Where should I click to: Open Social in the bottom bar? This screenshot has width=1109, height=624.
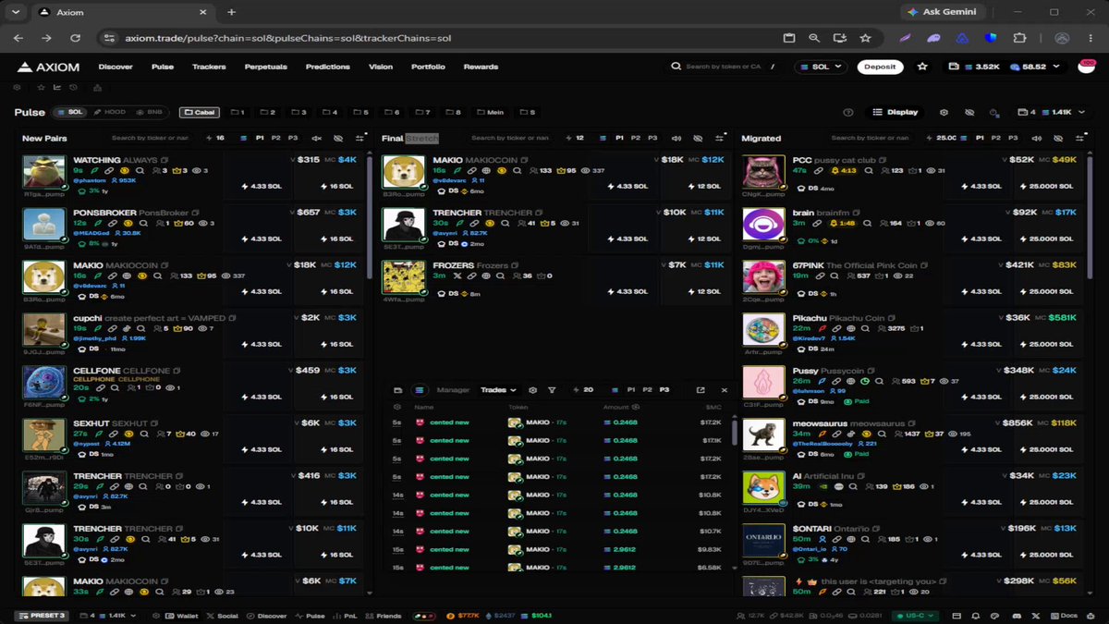223,616
